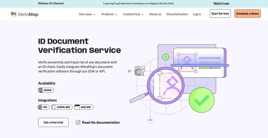Click the Get a free trial button

click(53, 122)
